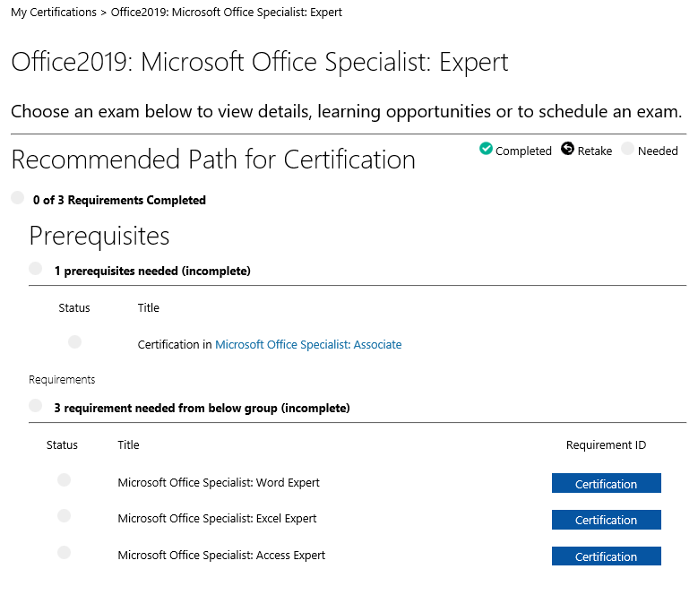Click status circle for Excel Expert row
The height and width of the screenshot is (595, 698).
(64, 516)
